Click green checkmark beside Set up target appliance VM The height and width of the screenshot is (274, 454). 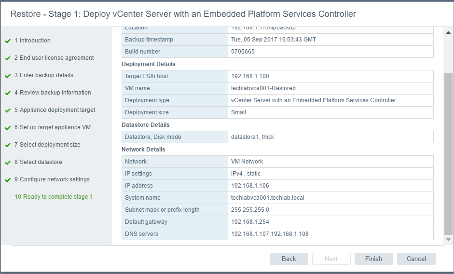pyautogui.click(x=8, y=128)
